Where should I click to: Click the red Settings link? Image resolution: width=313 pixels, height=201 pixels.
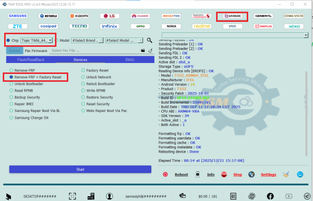pyautogui.click(x=269, y=174)
